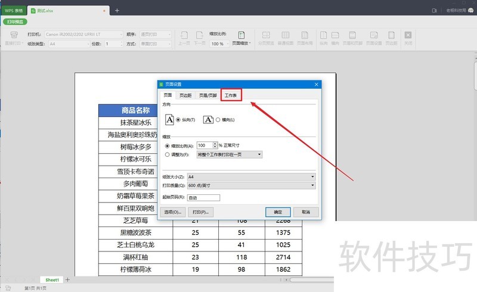Switch to the 工作表 tab
477x292 pixels.
pos(231,95)
